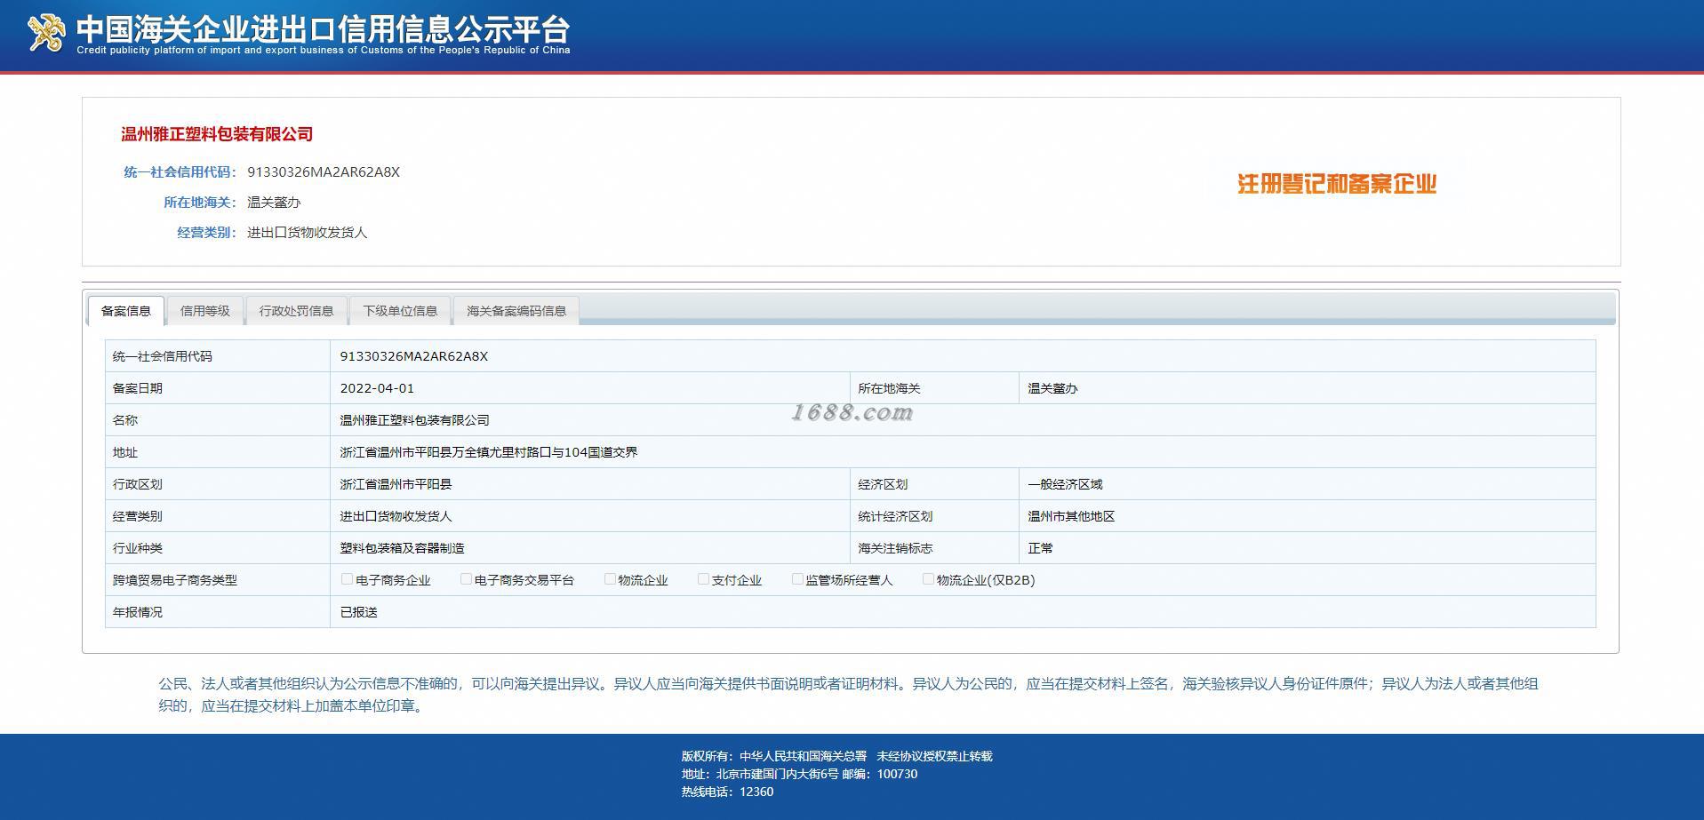The height and width of the screenshot is (820, 1704).
Task: Click the China Customs key emblem logo
Action: point(46,34)
